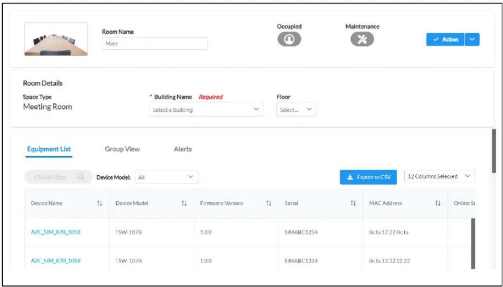Click the Export to CSV button
The width and height of the screenshot is (503, 287).
pos(368,177)
